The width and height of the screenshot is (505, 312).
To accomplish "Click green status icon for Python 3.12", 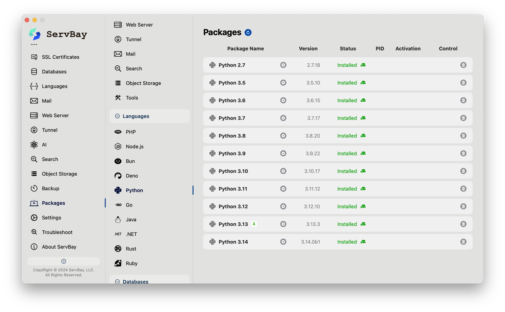I will pyautogui.click(x=363, y=206).
